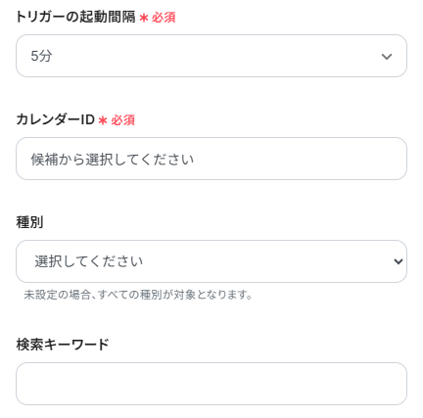Click the red asterisk next to トリガーの起動間隔
Screen dimensions: 423x418
(x=144, y=18)
